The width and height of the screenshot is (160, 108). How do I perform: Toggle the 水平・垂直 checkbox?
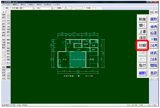tap(11, 8)
